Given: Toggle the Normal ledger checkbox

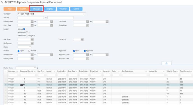Looking at the screenshot, I should (x=24, y=29).
